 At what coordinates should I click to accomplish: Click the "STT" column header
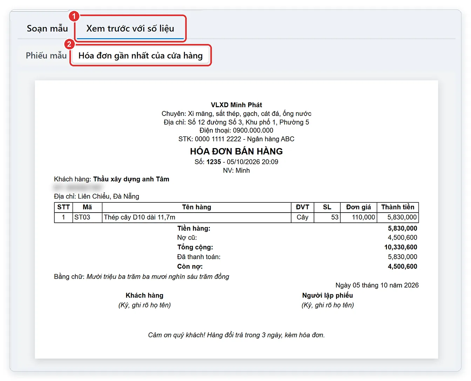[63, 207]
